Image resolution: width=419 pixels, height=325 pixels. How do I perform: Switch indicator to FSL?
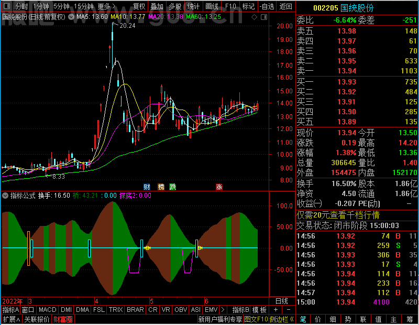point(99,310)
